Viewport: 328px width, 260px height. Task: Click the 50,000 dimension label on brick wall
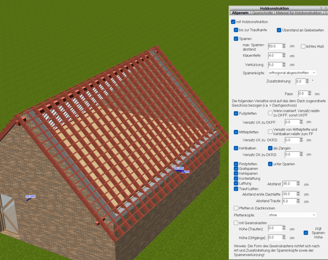30,196
